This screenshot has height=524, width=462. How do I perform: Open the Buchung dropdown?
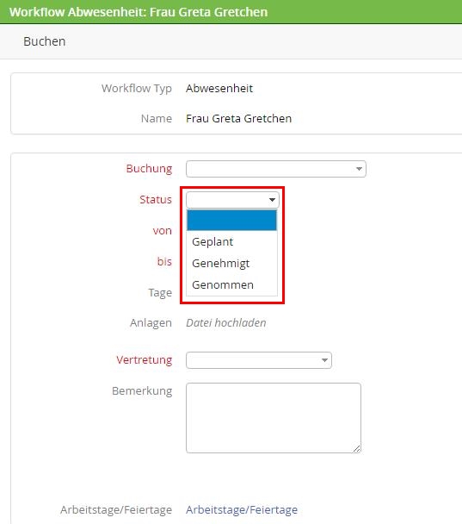pos(276,169)
